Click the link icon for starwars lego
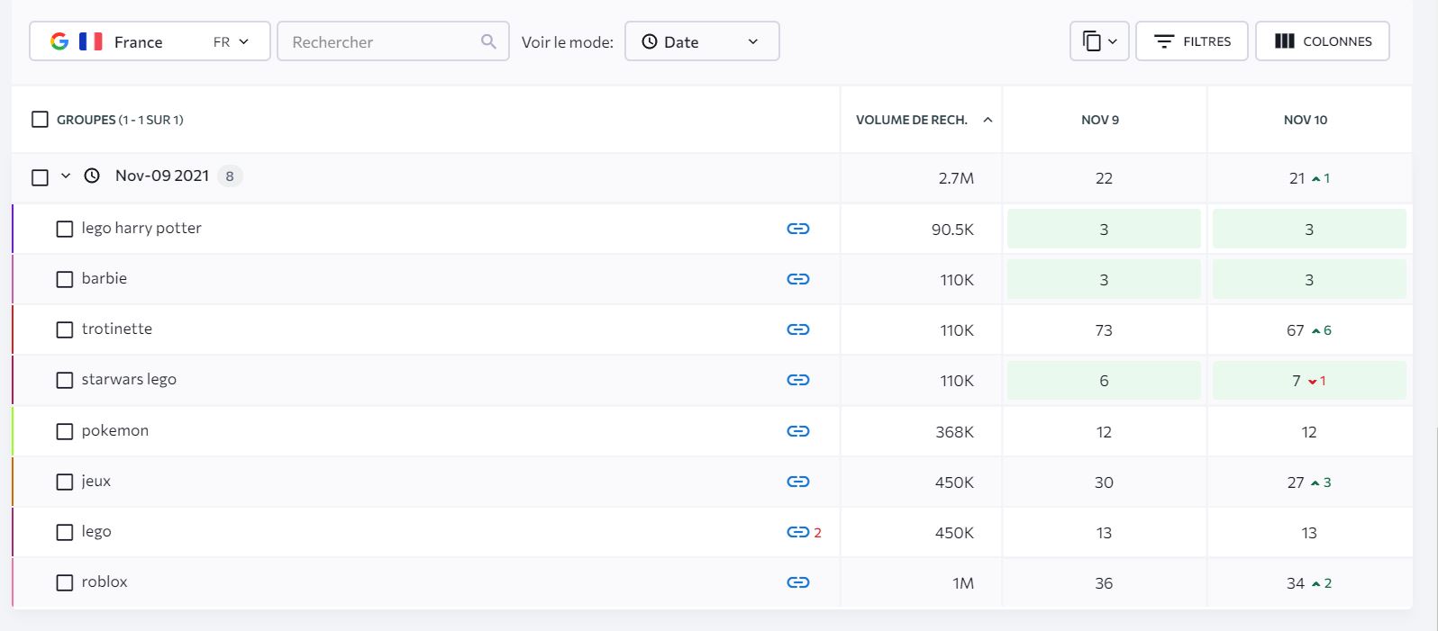This screenshot has height=631, width=1438. tap(797, 380)
